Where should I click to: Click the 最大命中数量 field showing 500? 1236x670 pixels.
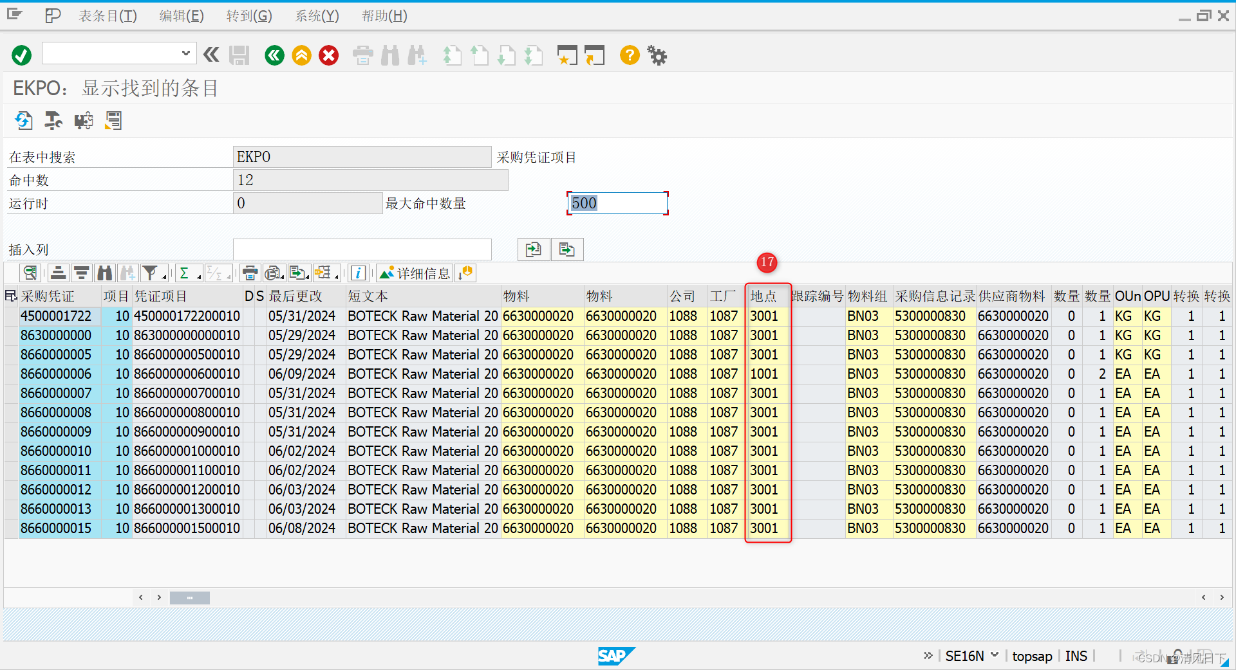click(x=617, y=203)
